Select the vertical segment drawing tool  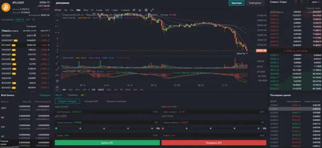point(57,51)
